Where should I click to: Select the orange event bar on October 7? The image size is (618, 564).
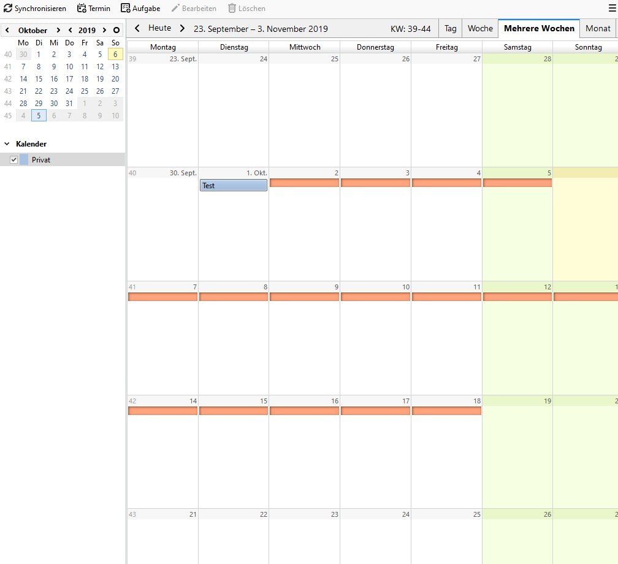tap(163, 297)
